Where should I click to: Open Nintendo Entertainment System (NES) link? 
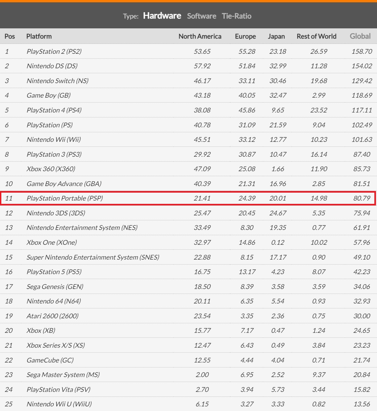(82, 228)
